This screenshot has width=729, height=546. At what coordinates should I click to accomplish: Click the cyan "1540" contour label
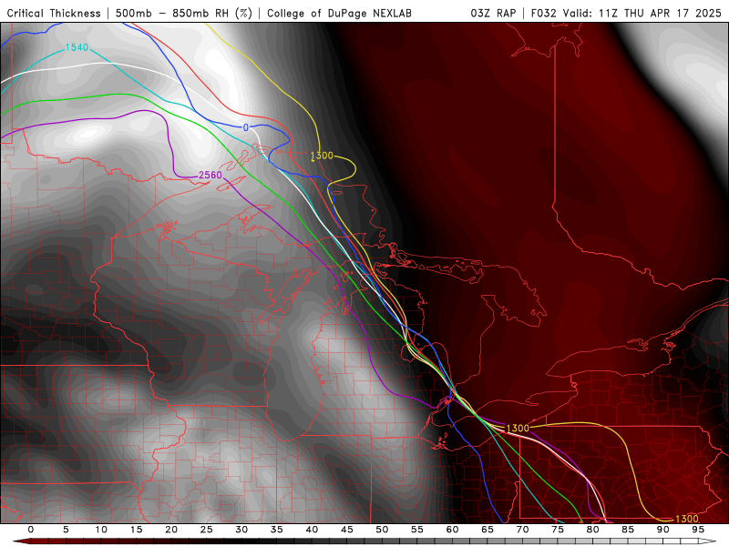click(x=77, y=47)
